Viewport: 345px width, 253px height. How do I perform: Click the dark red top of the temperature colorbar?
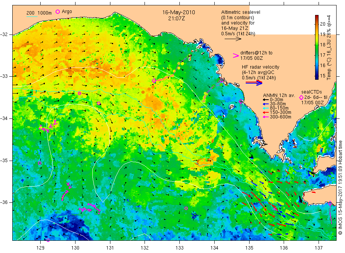pos(317,17)
